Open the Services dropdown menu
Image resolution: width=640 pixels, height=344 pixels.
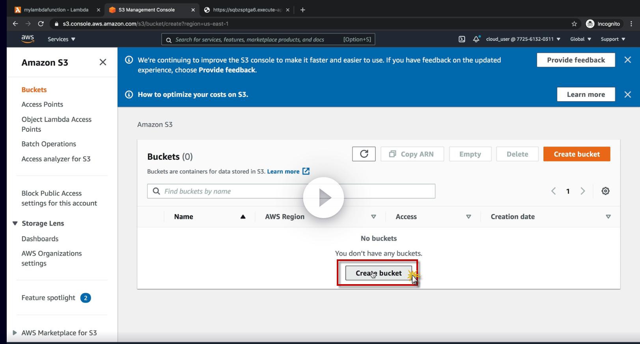point(62,39)
